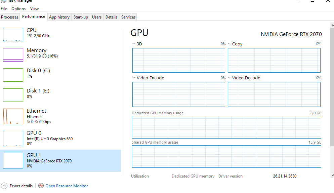Open the 3D engine dropdown chevron
Screen dimensions: 334x193
(x=134, y=44)
